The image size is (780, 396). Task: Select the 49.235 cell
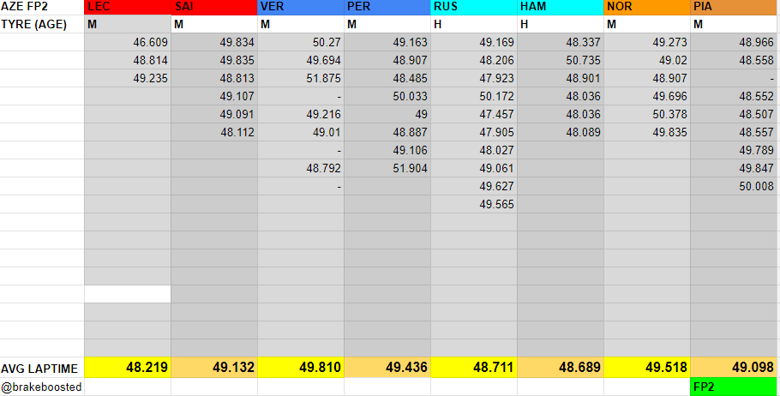click(x=128, y=78)
